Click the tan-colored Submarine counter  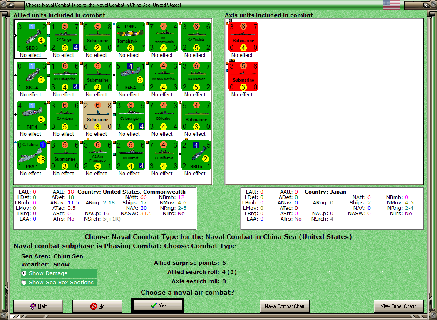(x=97, y=116)
